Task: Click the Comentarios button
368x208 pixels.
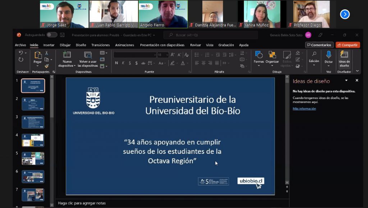Action: pyautogui.click(x=319, y=45)
